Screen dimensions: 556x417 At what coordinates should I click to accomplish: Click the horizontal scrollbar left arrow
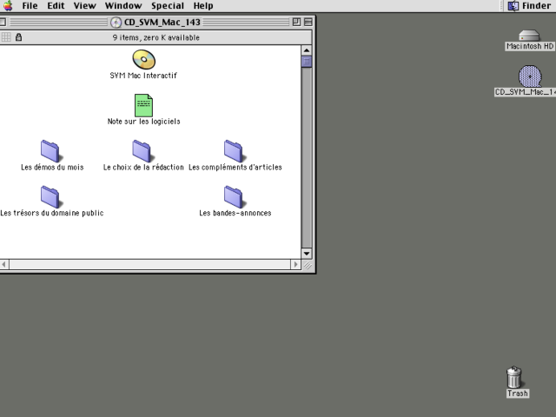[x=3, y=264]
